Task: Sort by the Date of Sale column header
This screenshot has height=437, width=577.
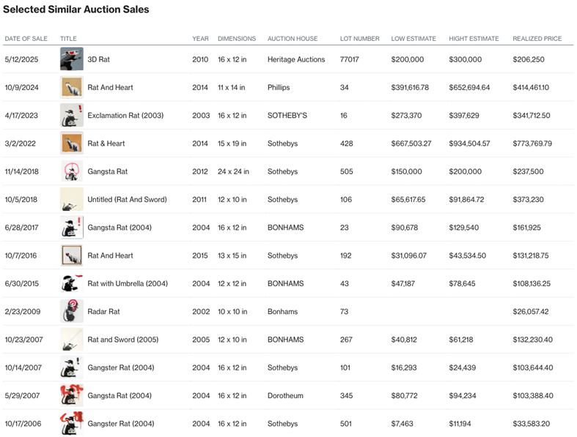Action: coord(26,39)
